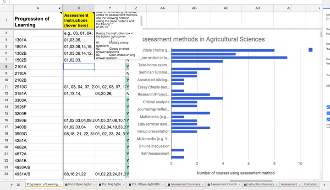Click the spreadsheet vertical scrollbar
330x190 pixels.
[x=321, y=34]
